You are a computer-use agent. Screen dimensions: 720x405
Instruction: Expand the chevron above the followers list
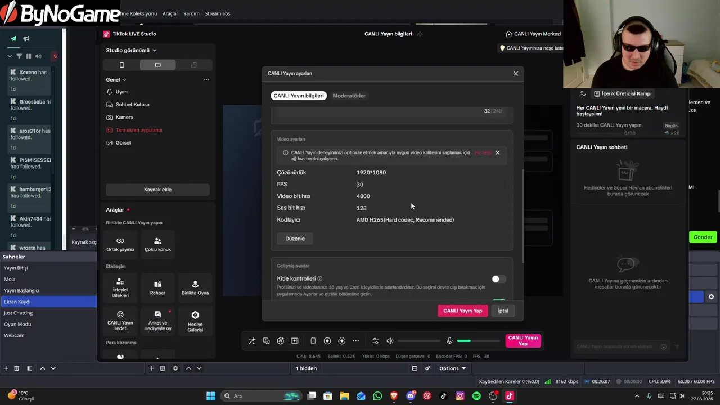(10, 56)
